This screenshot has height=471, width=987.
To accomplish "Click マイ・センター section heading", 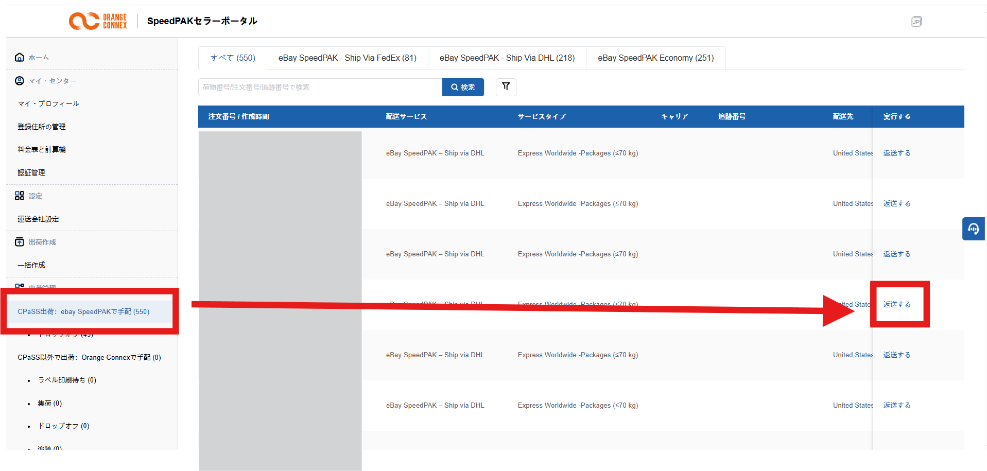I will 53,81.
